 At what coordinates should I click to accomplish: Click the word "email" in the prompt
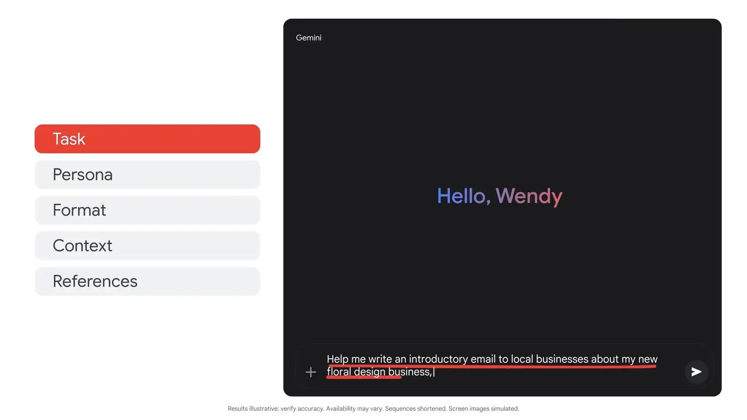coord(482,359)
